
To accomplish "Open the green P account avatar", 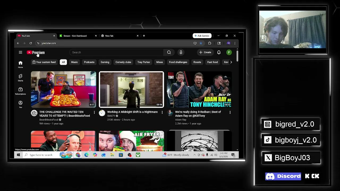I will (x=229, y=52).
